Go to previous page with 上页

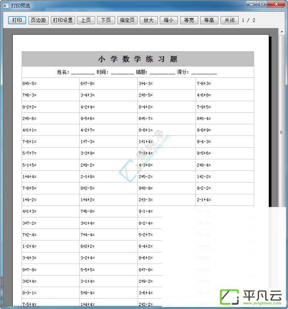[86, 20]
